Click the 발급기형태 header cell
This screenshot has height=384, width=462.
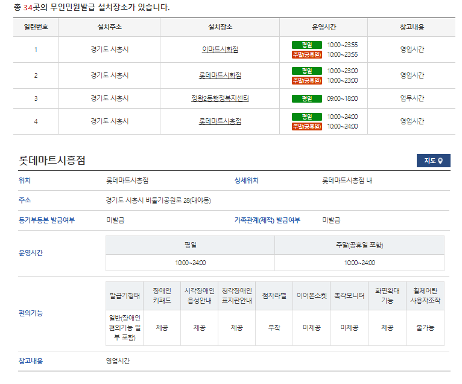tap(125, 296)
